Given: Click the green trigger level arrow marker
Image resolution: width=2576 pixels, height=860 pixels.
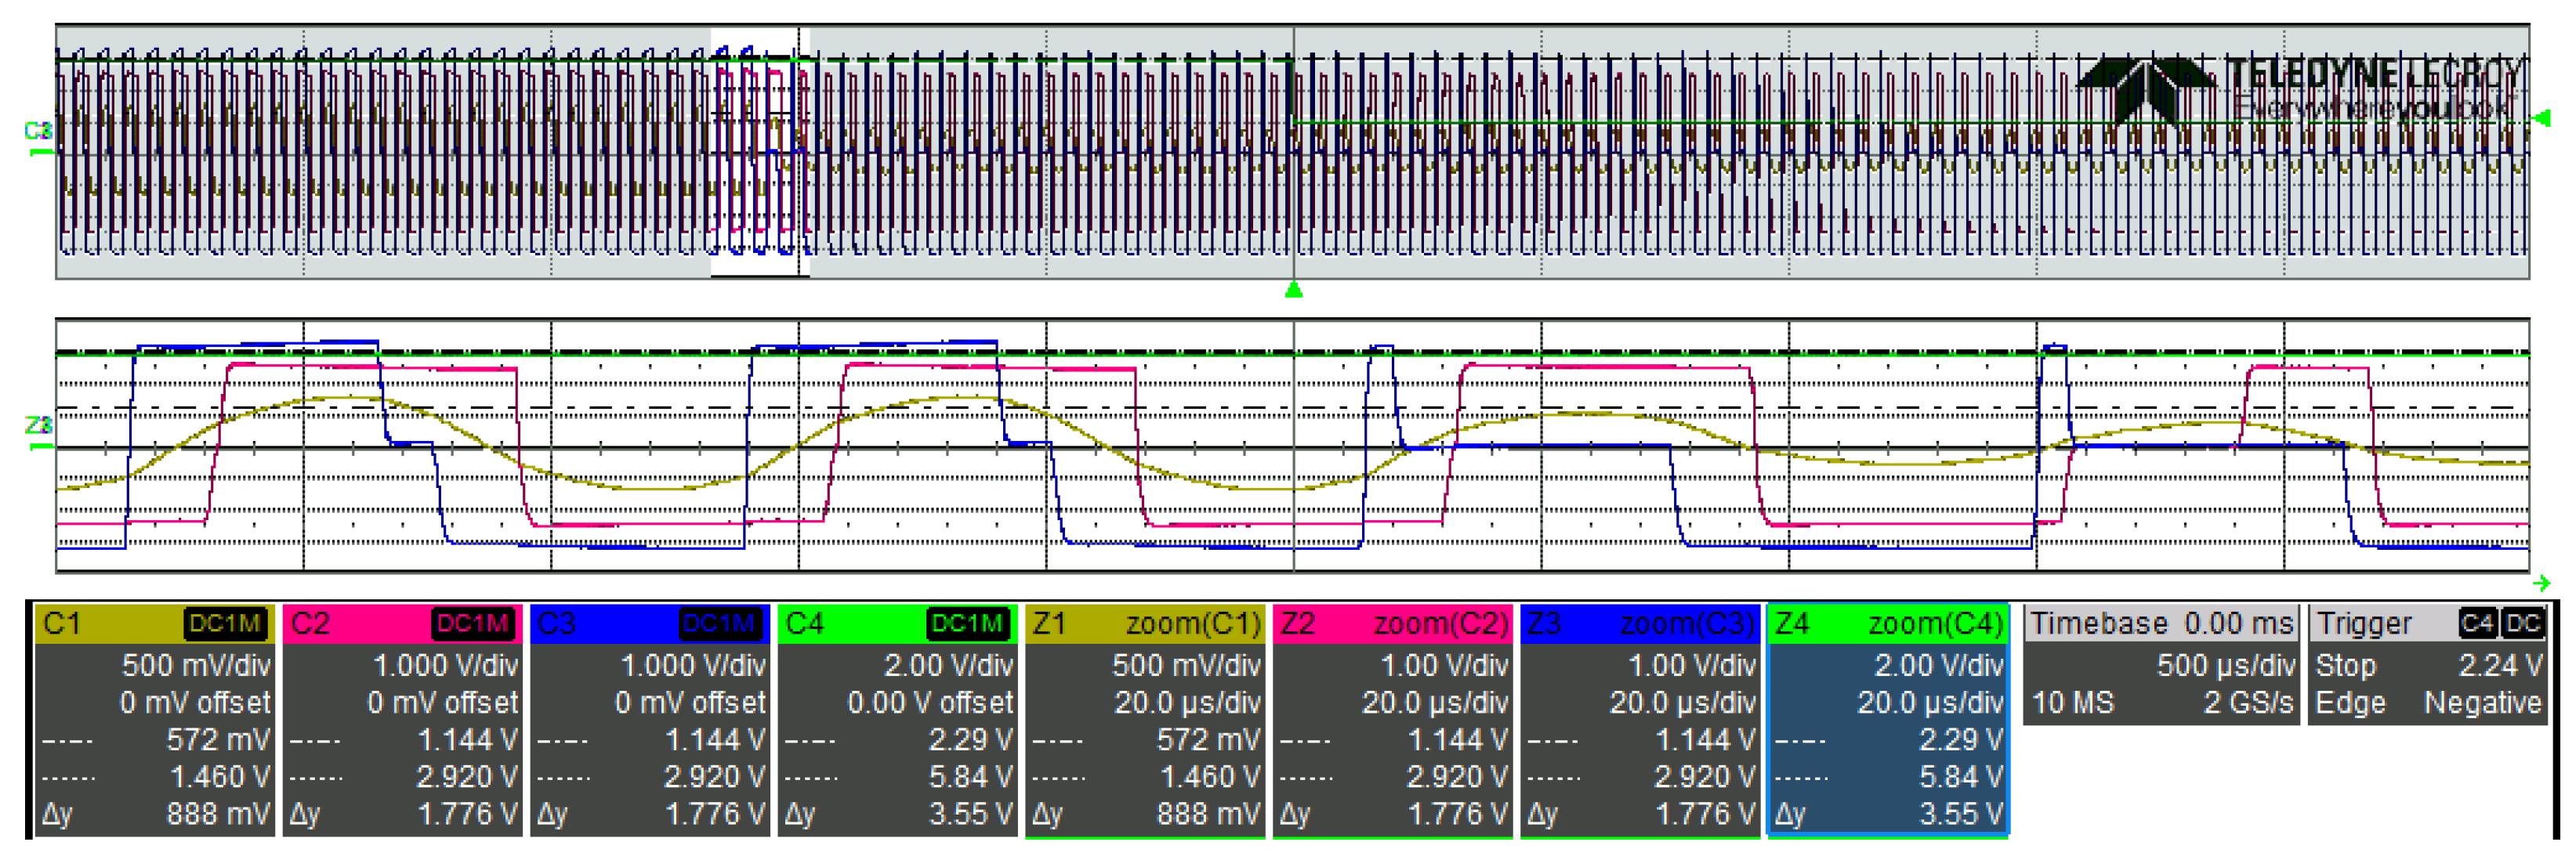Looking at the screenshot, I should 2543,119.
